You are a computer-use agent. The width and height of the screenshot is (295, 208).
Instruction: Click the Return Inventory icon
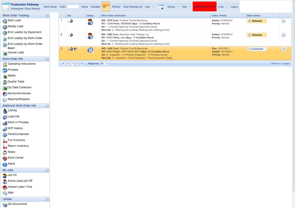click(5, 147)
